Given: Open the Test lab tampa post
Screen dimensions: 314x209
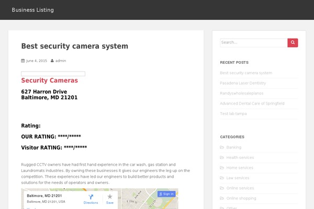Looking at the screenshot, I should [233, 113].
